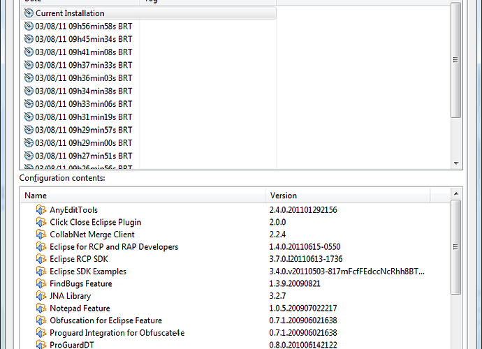Select configuration 03/08/11 09h45min34s BRT
482x349 pixels.
pos(84,39)
